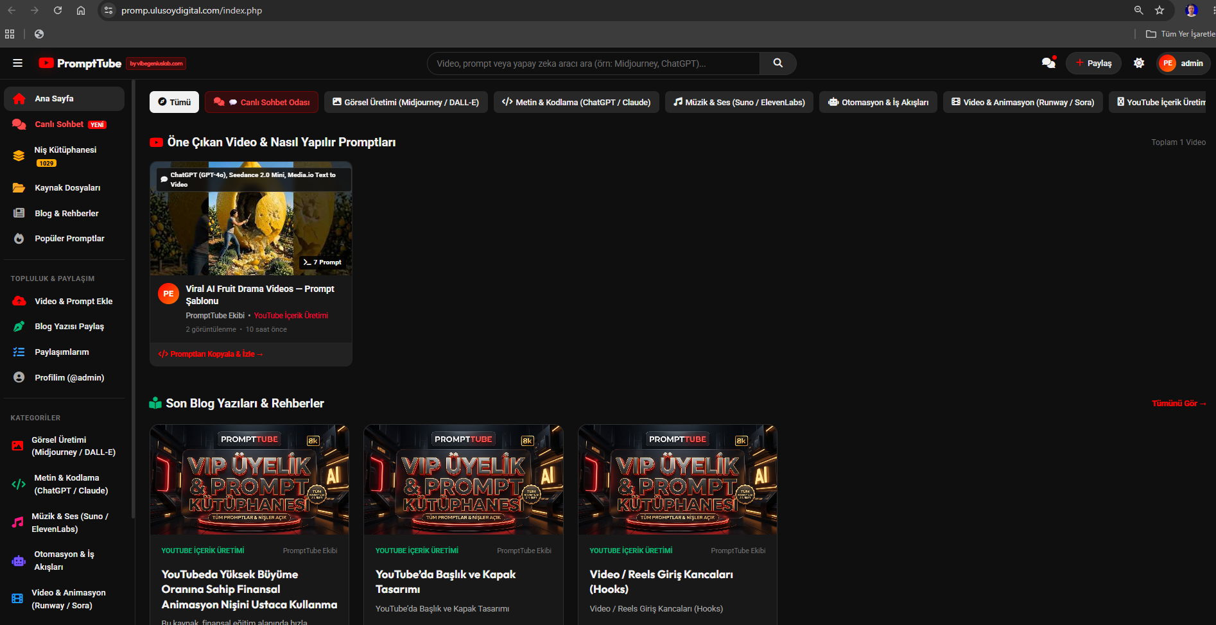Viewport: 1216px width, 625px height.
Task: Open the first blog card VIP Üyelik thumbnail
Action: [x=250, y=480]
